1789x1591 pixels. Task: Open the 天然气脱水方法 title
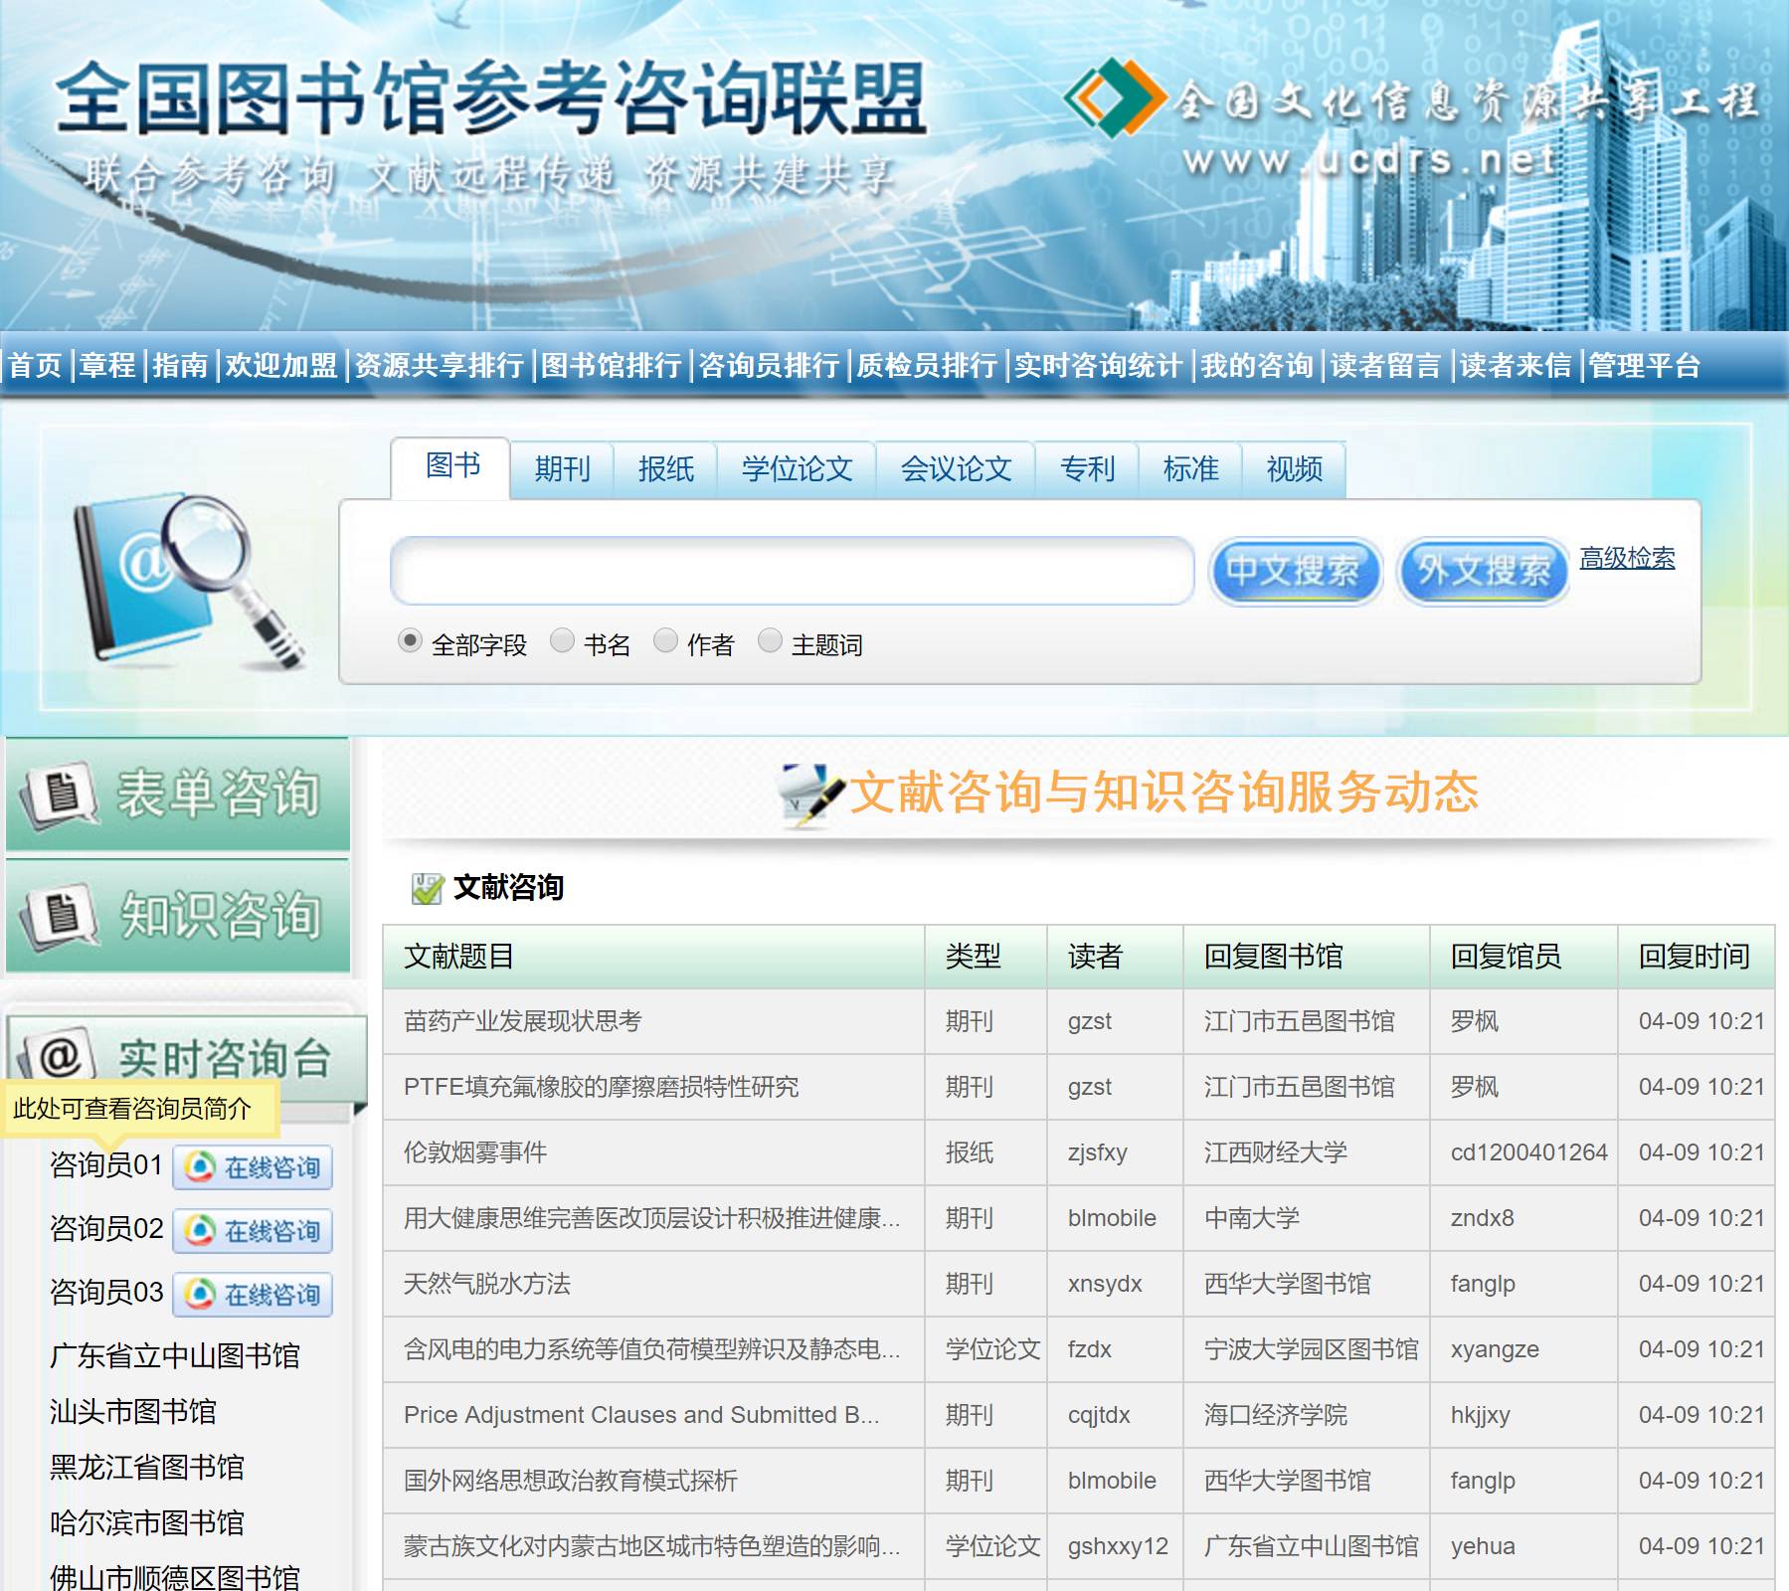click(x=487, y=1284)
